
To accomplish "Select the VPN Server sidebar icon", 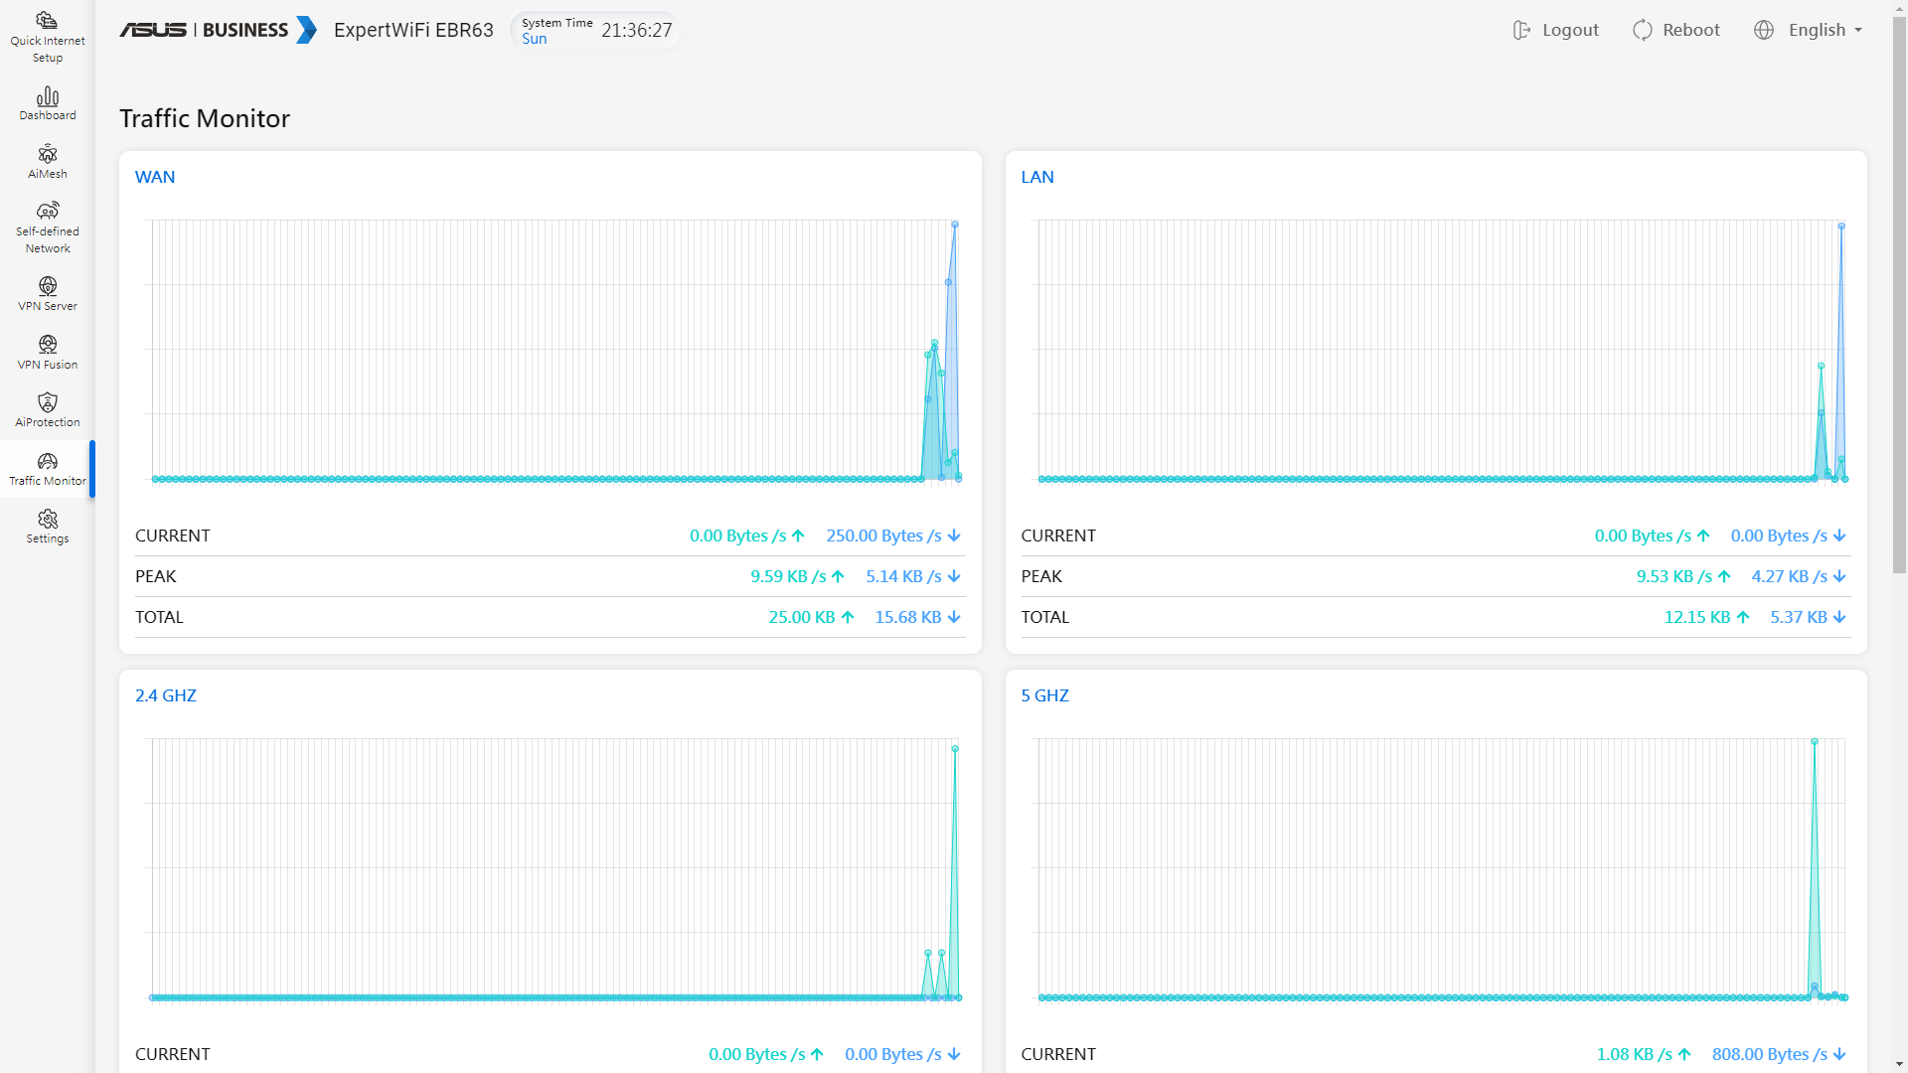I will click(x=47, y=287).
